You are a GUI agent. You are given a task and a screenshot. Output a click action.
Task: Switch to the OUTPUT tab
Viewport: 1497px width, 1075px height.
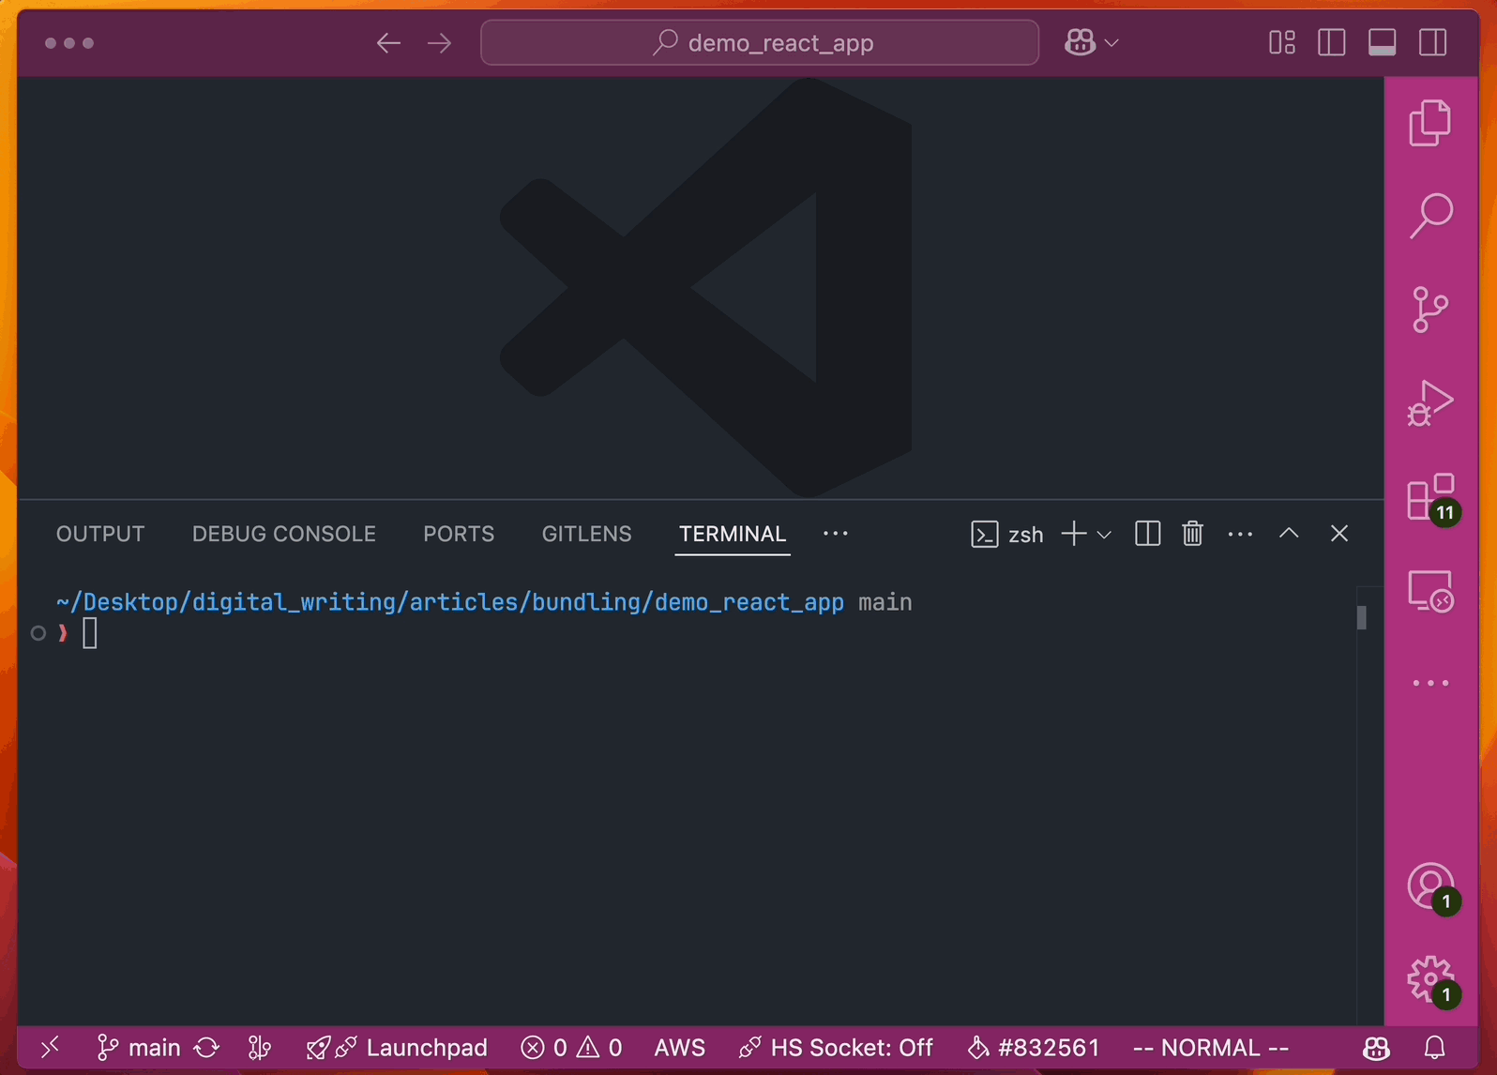coord(100,534)
